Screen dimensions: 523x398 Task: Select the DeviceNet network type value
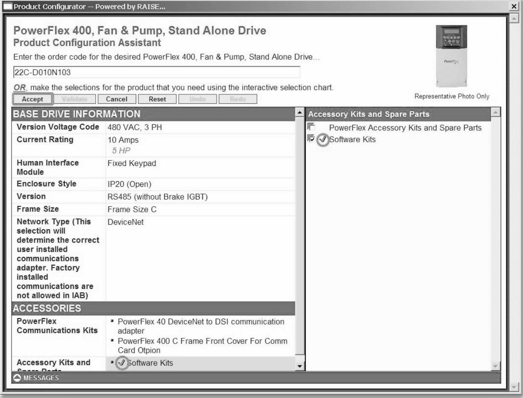coord(126,222)
